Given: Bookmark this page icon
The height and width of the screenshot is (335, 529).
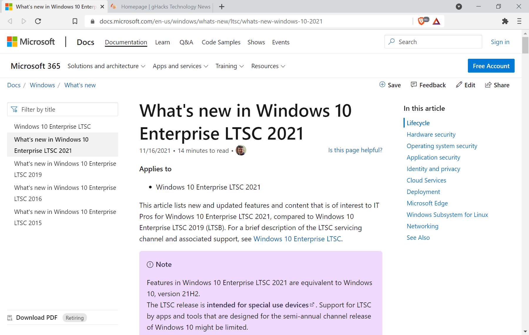Looking at the screenshot, I should pos(75,21).
